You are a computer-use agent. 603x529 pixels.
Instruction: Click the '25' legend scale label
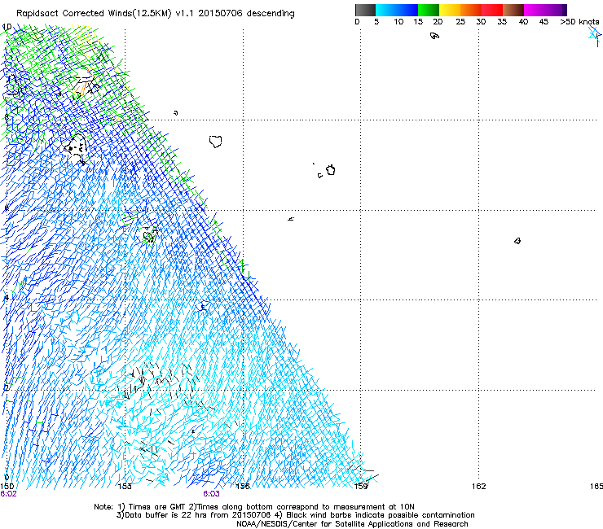point(460,21)
